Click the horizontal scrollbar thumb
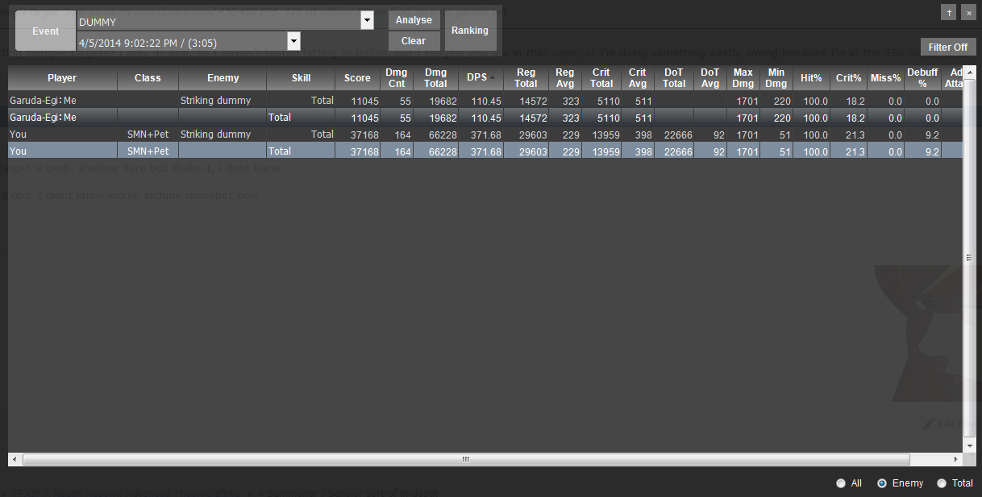 [x=466, y=459]
